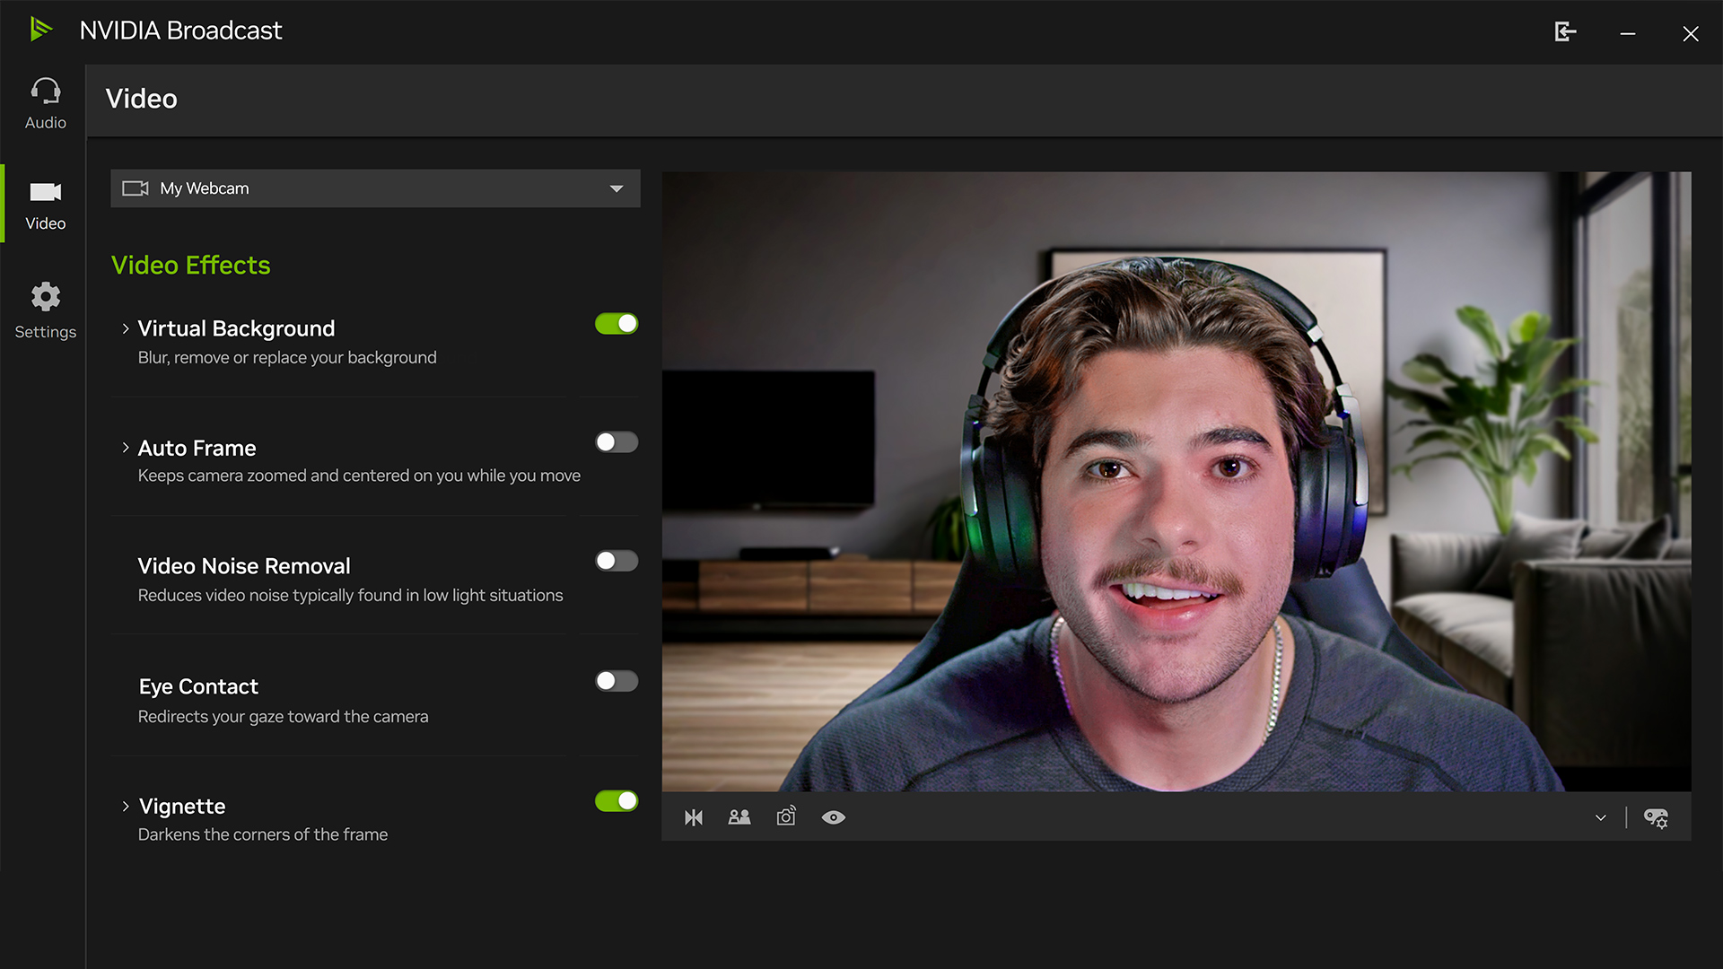
Task: Expand Virtual Background options
Action: coord(125,327)
